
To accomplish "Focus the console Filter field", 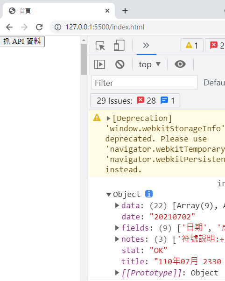I will coord(144,83).
